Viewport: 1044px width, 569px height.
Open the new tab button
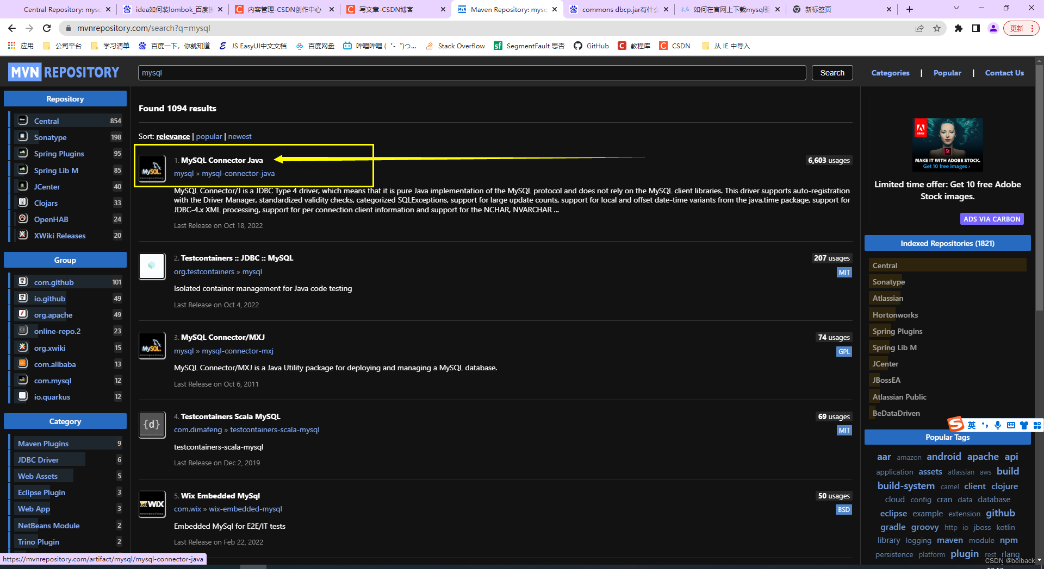click(x=910, y=9)
